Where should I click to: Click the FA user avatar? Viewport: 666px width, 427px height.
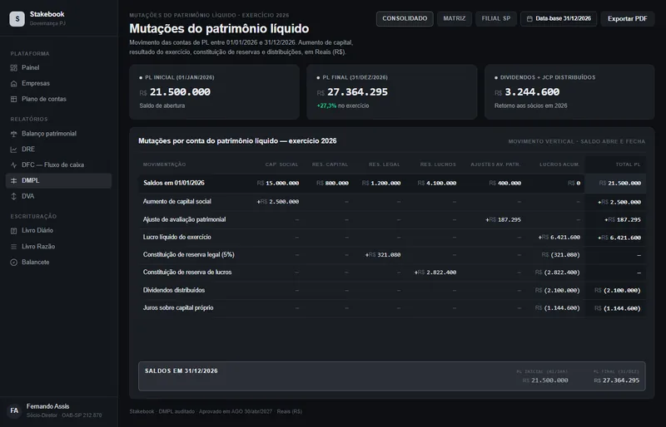pos(14,410)
